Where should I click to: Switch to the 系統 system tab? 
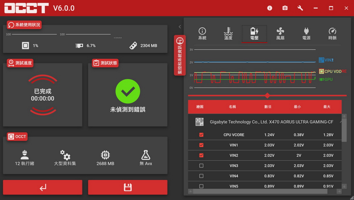pos(202,34)
